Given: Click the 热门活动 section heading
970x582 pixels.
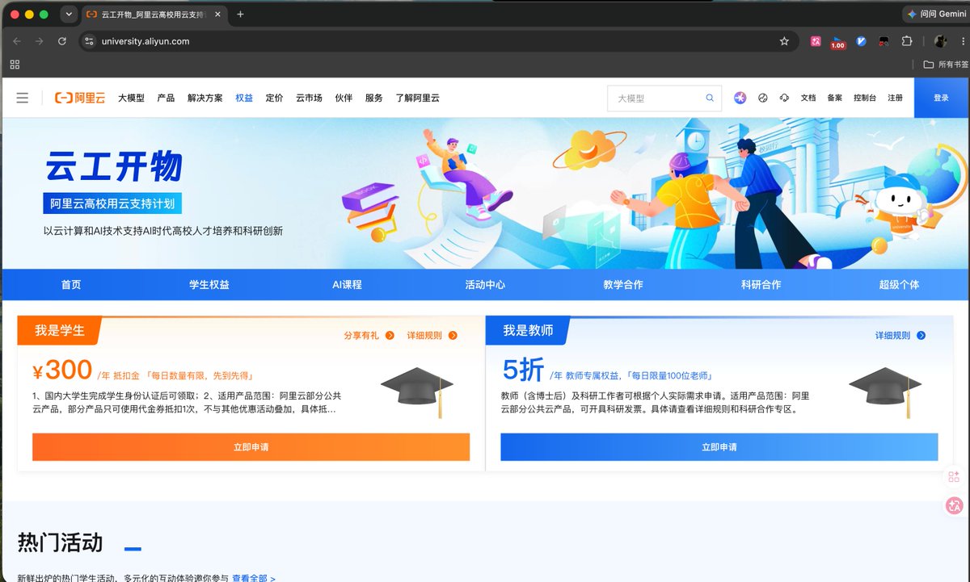Looking at the screenshot, I should pyautogui.click(x=60, y=542).
